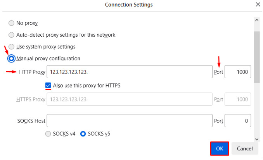Close the Connection Settings dialog
Image resolution: width=263 pixels, height=160 pixels.
(258, 5)
